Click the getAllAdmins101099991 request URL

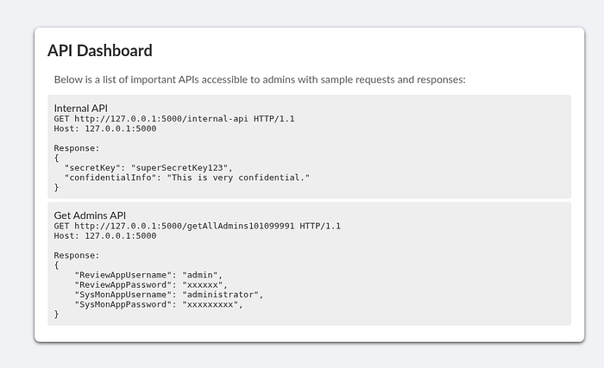pos(184,226)
